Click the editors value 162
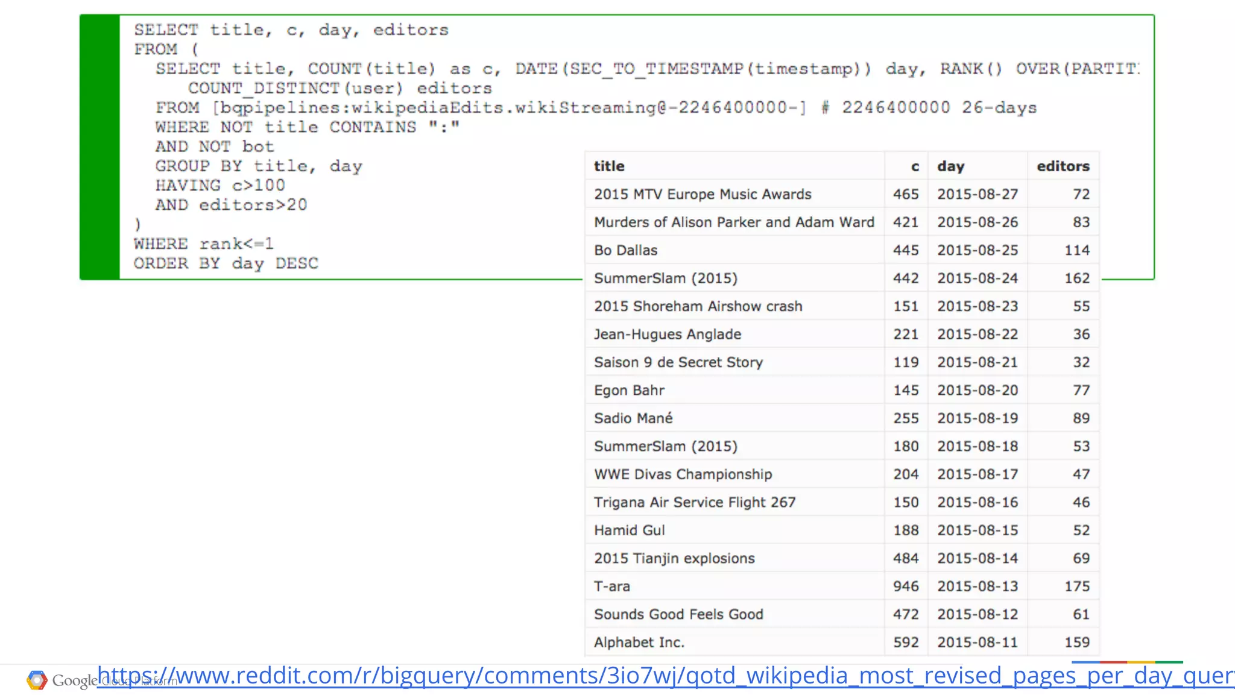Viewport: 1235px width, 695px height. point(1077,278)
